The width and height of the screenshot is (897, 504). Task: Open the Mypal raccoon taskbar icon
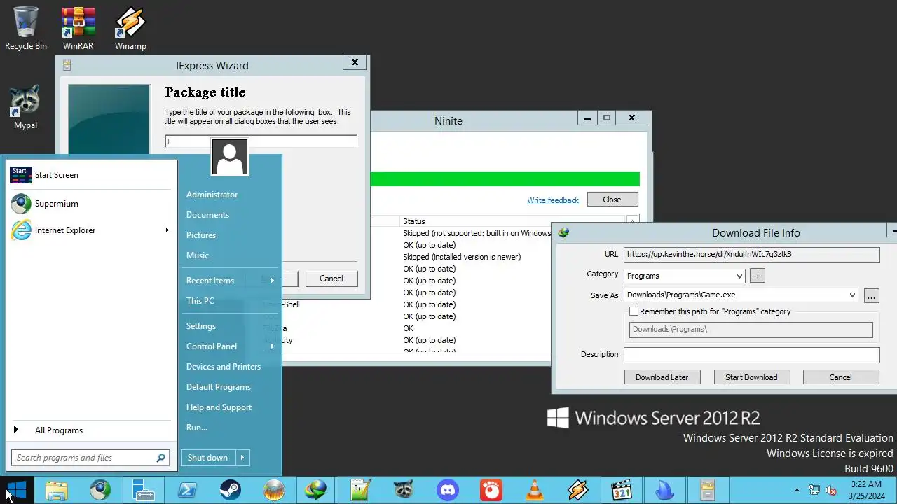click(404, 490)
